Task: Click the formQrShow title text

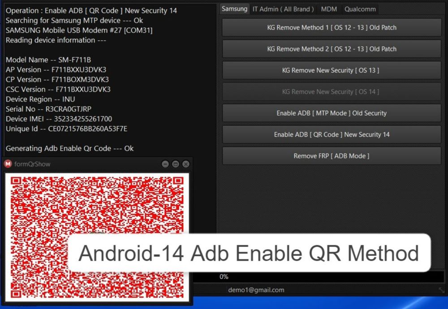Action: click(32, 164)
